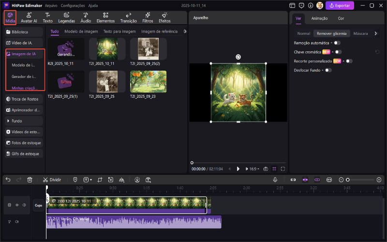Open the Troca de Rostos section
Screen dimensions: 387x242
[x=24, y=99]
